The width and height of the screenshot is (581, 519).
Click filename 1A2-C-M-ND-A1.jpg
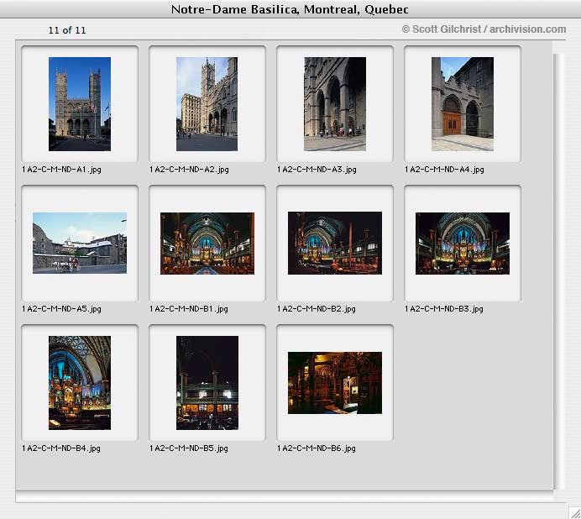pyautogui.click(x=61, y=170)
